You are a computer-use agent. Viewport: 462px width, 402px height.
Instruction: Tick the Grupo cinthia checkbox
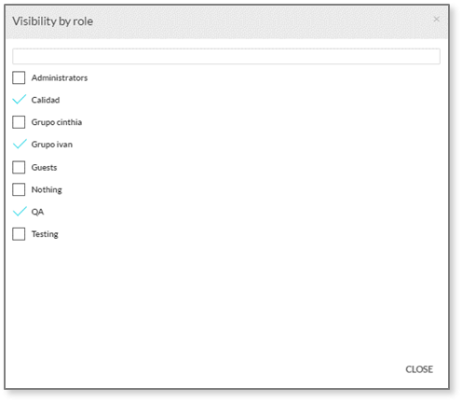19,122
